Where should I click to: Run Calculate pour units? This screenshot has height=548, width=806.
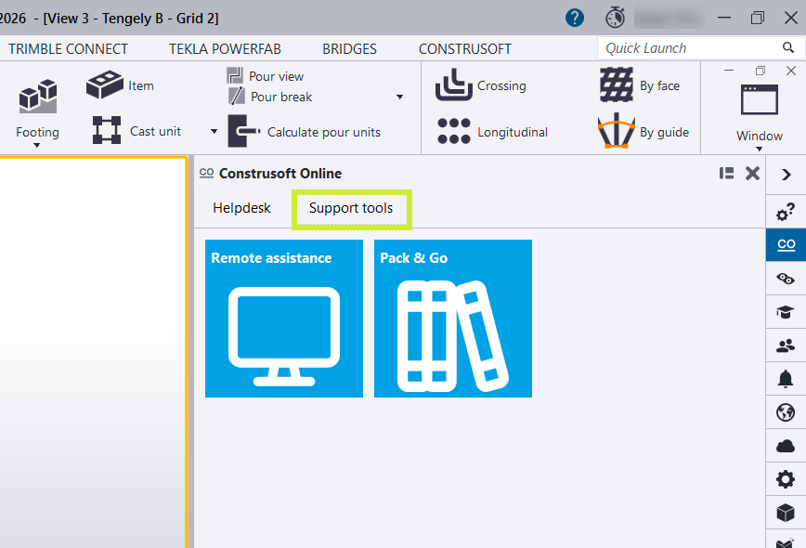pos(305,132)
